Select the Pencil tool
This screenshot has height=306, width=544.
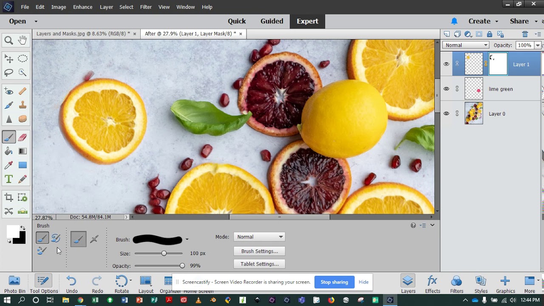click(23, 179)
